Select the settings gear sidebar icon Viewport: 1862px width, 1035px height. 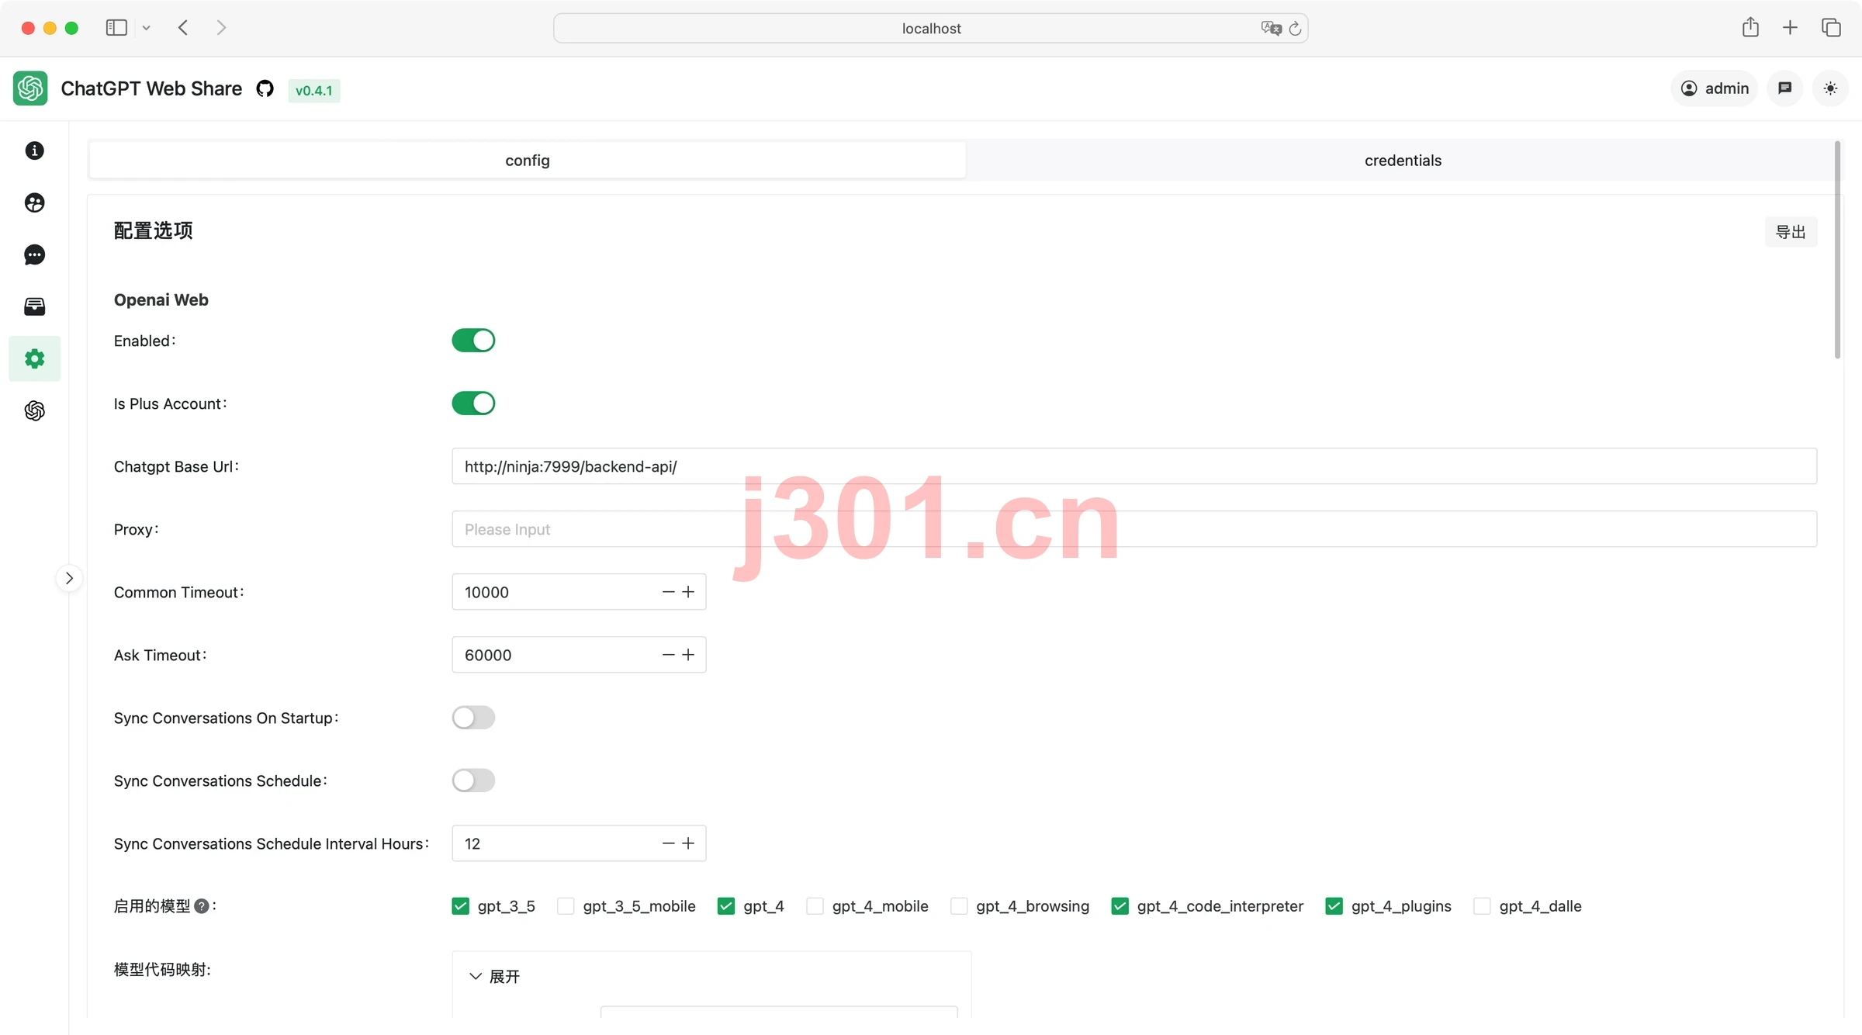click(35, 358)
